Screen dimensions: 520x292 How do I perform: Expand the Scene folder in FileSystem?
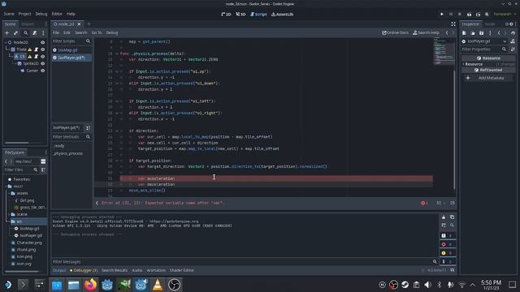coord(9,214)
